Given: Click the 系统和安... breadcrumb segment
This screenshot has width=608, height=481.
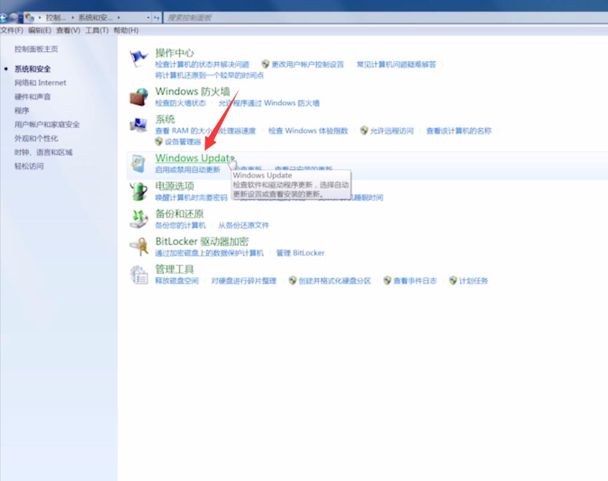Looking at the screenshot, I should 95,17.
